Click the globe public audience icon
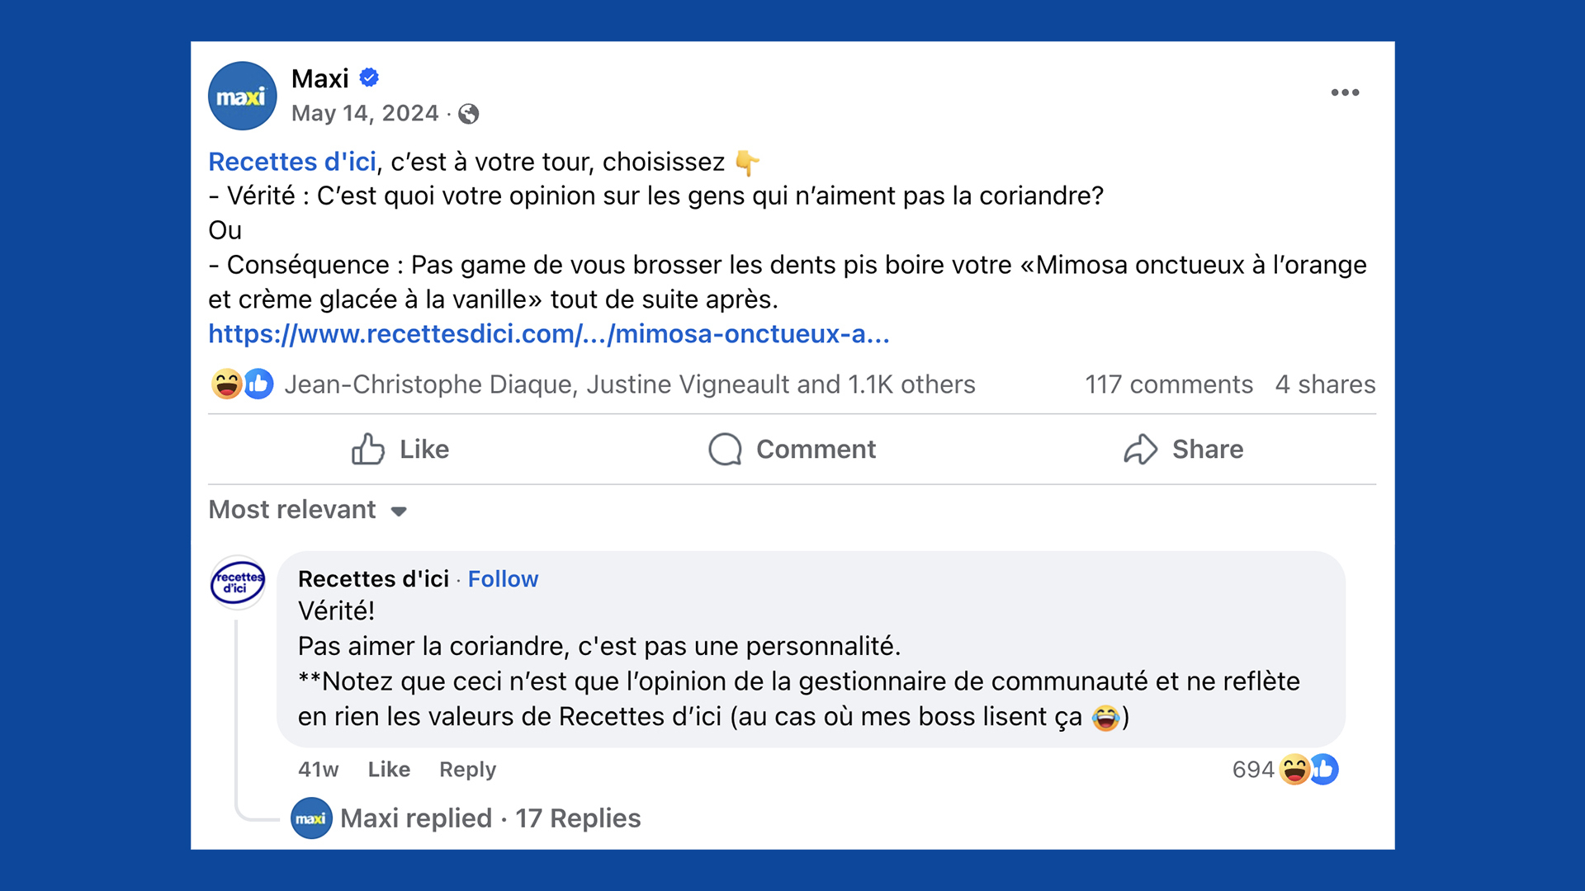The height and width of the screenshot is (891, 1585). tap(468, 114)
